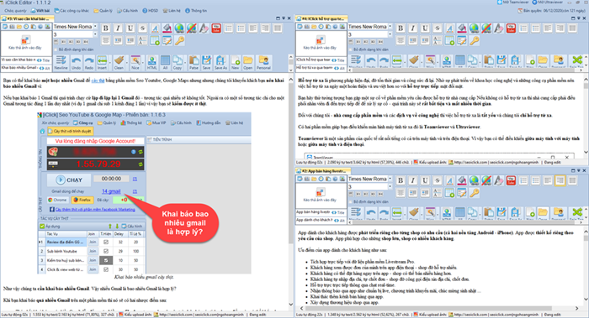
Task: Open Times New Roman font dropdown in left #3 editor
Action: 95,27
